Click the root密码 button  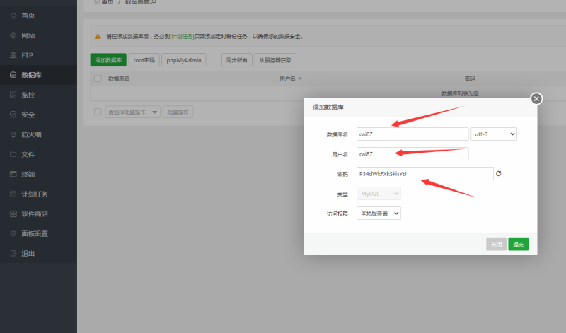tap(144, 60)
